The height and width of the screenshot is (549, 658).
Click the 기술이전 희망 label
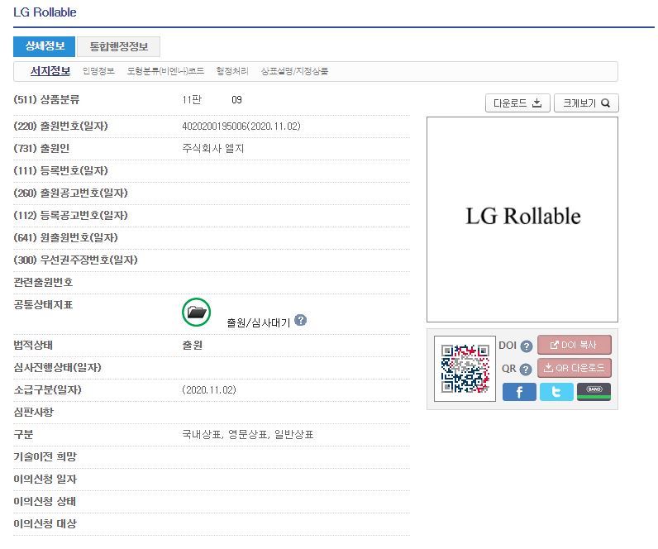pos(45,456)
